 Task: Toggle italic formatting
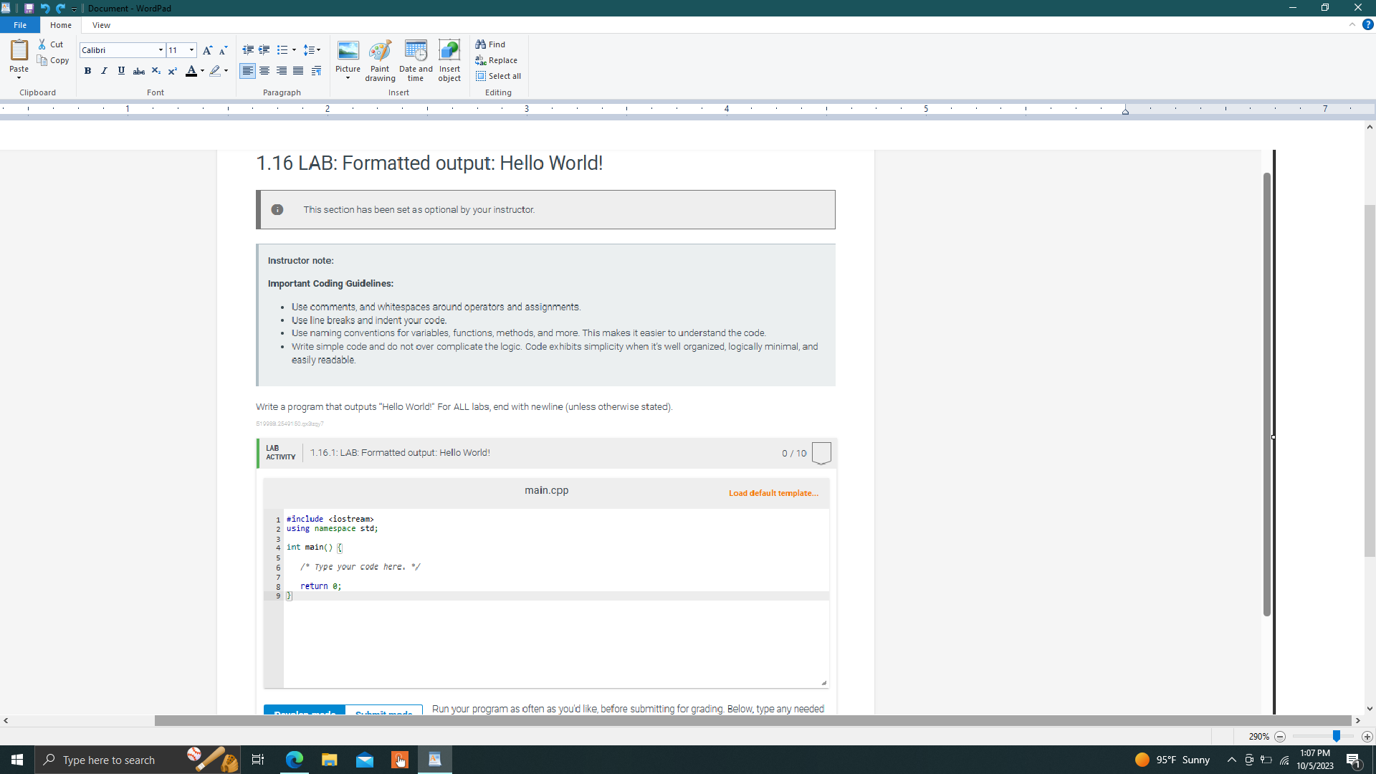click(x=104, y=71)
